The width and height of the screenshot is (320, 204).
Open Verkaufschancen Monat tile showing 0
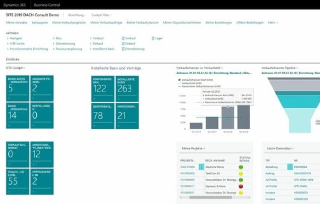click(17, 154)
